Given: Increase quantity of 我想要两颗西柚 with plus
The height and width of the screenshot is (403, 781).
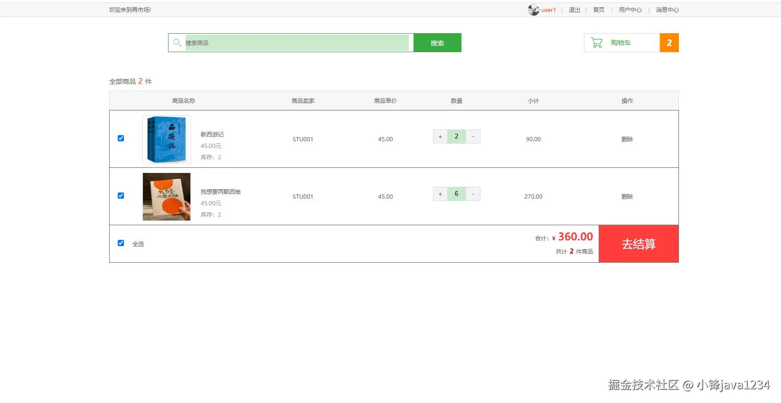Looking at the screenshot, I should [440, 194].
